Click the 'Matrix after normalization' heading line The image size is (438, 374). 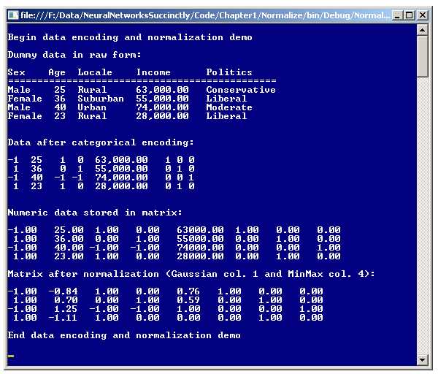point(191,274)
